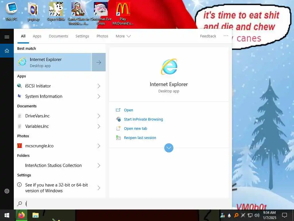294x221 pixels.
Task: Select the All search tab
Action: tap(23, 36)
